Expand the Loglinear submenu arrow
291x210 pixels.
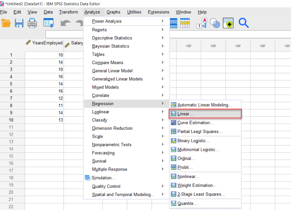tap(162, 112)
